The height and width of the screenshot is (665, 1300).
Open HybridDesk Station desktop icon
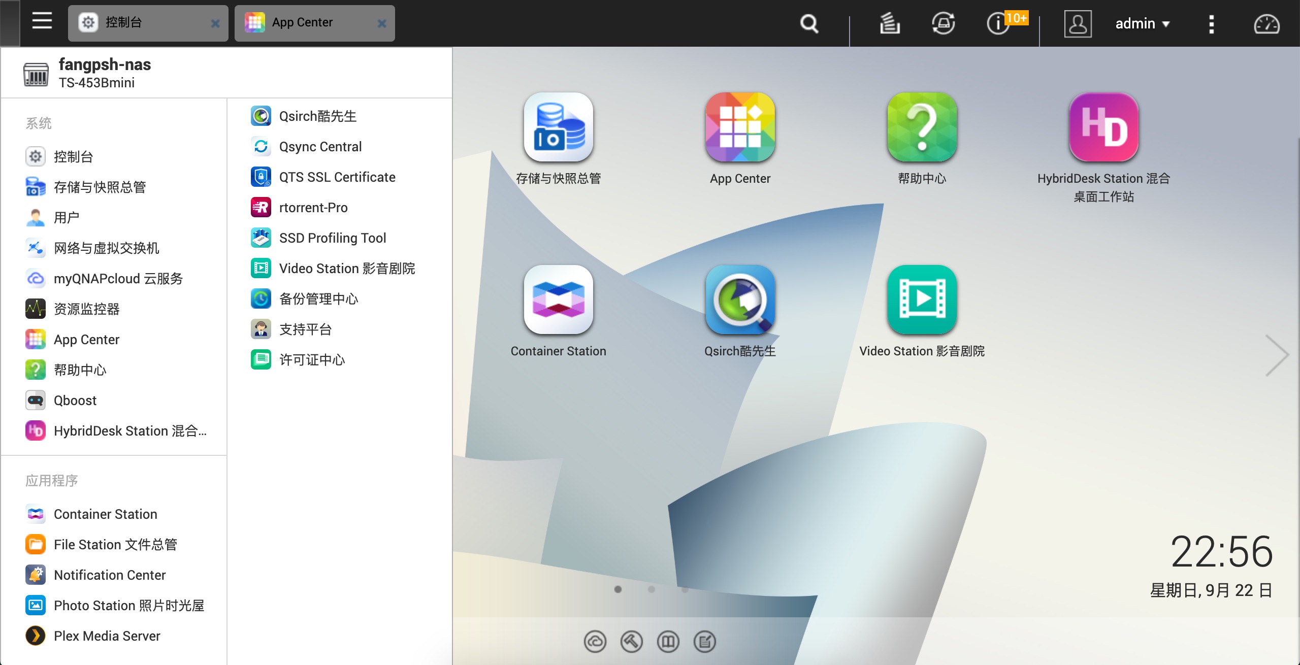point(1103,127)
